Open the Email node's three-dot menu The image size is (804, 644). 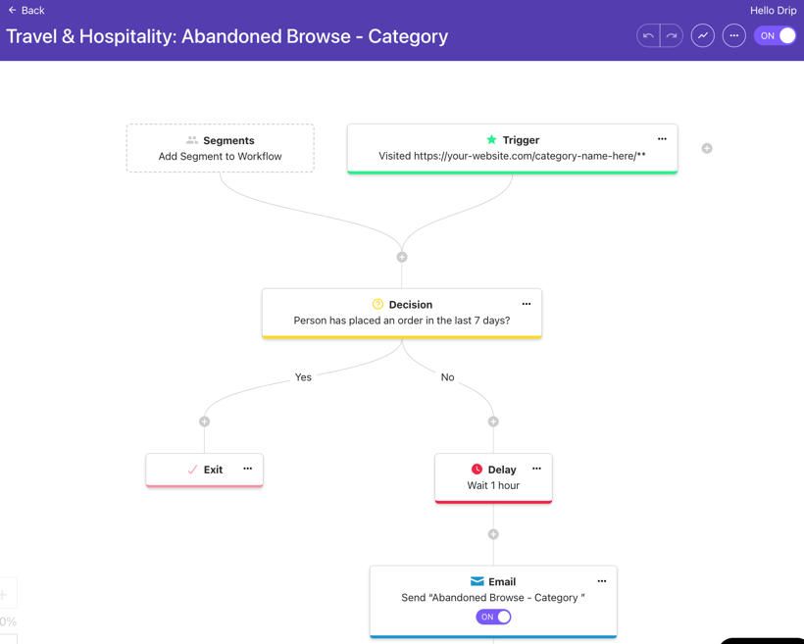(602, 581)
